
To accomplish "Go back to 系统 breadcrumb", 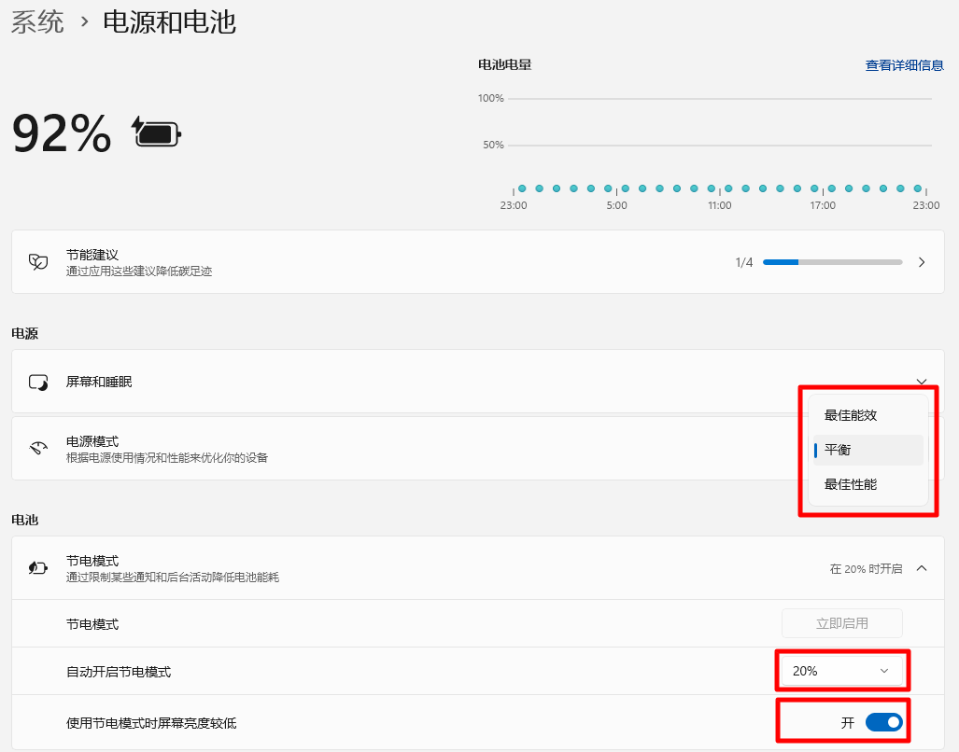I will point(37,22).
